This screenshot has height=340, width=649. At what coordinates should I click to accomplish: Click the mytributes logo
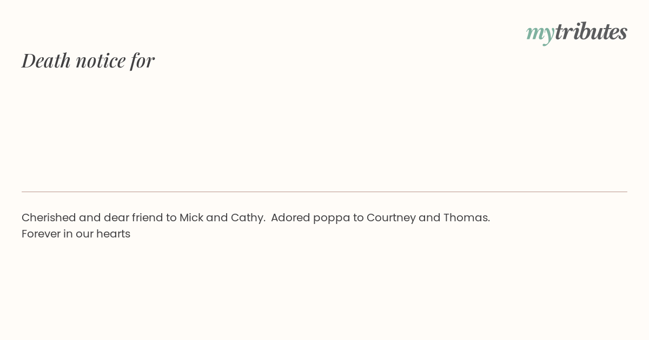[577, 32]
